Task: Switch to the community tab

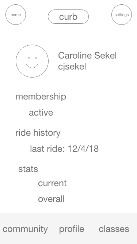Action: point(25,229)
